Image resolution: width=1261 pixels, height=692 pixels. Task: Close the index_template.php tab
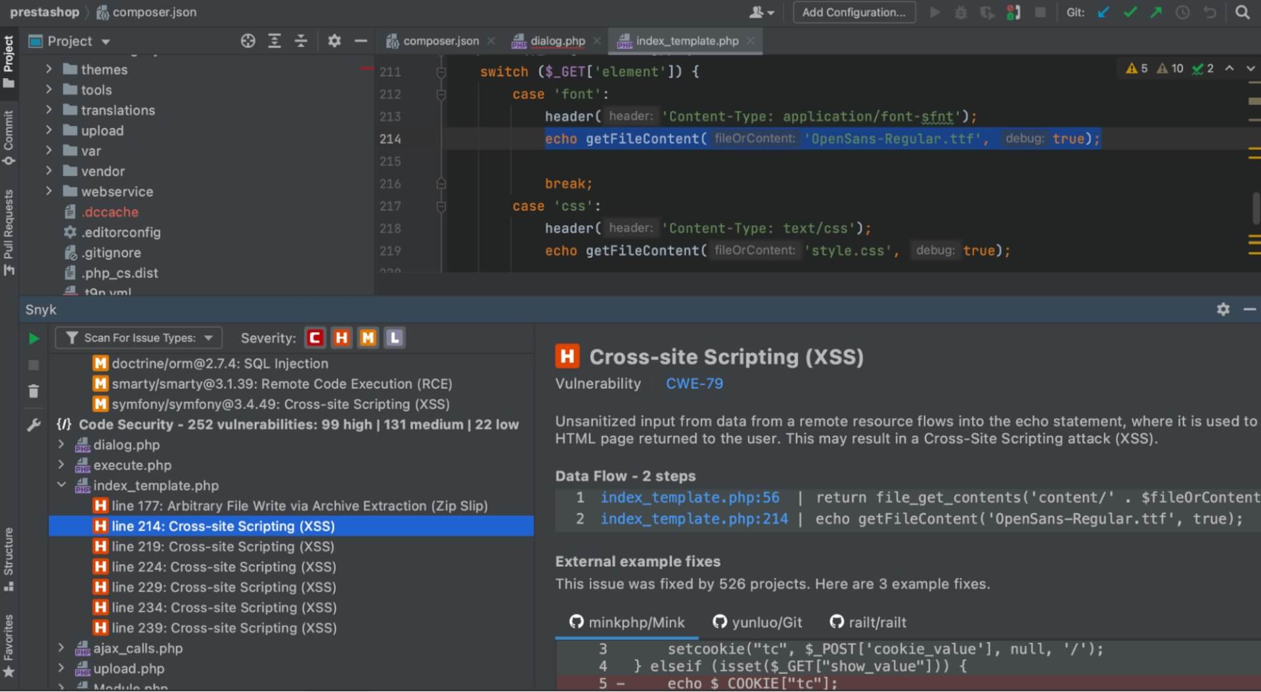750,41
